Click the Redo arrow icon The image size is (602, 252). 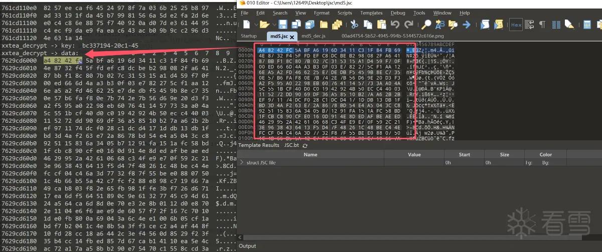(408, 24)
